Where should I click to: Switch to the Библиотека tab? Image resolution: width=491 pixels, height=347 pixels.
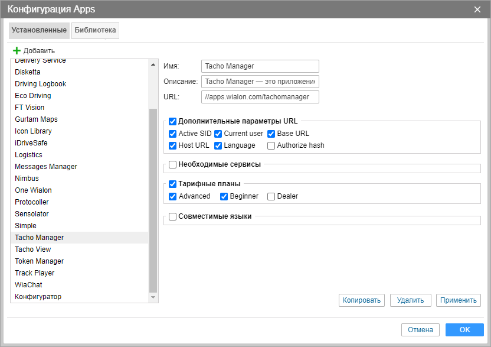[96, 30]
